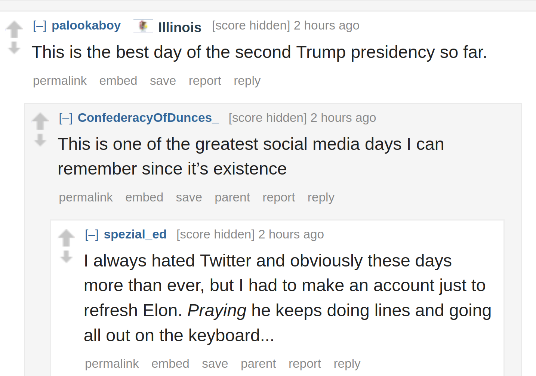
Task: Open ConfederacyOfDunces_ user profile
Action: coord(148,118)
